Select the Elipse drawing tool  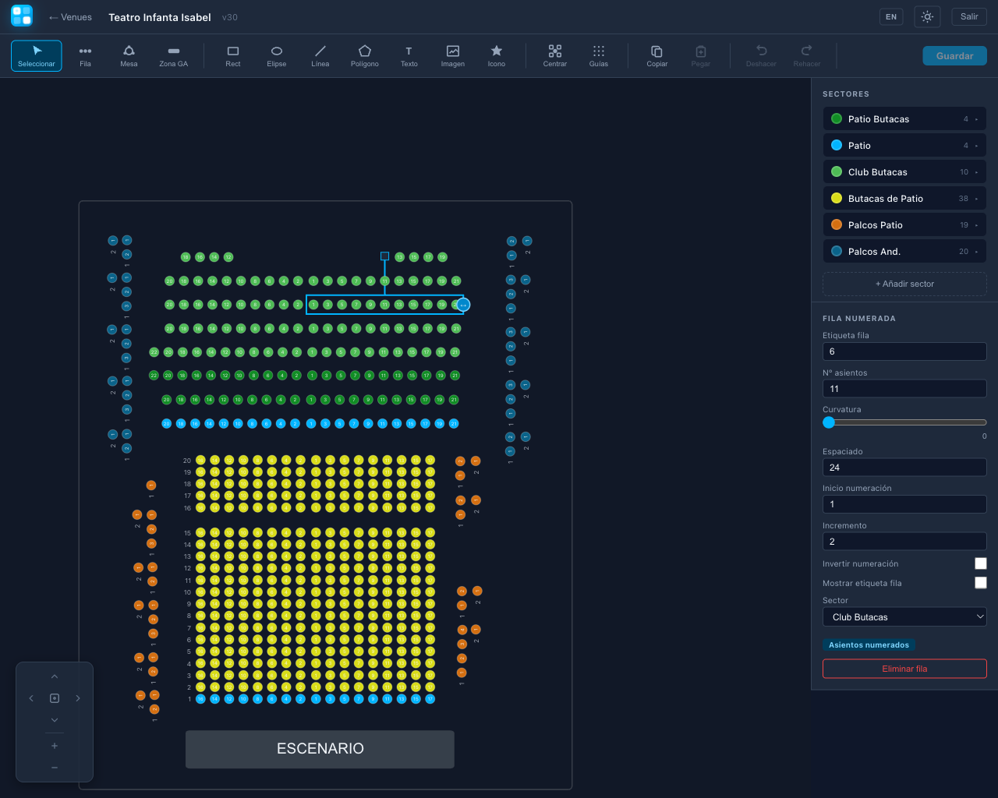276,55
